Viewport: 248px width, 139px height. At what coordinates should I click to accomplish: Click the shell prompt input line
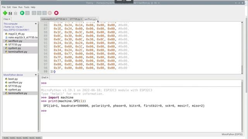point(141,111)
